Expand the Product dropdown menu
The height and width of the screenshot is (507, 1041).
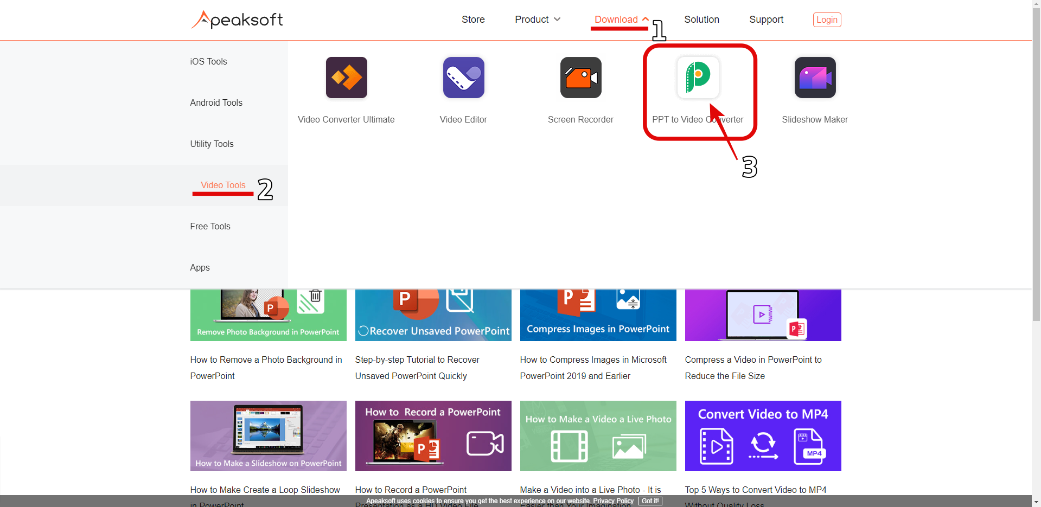[538, 20]
